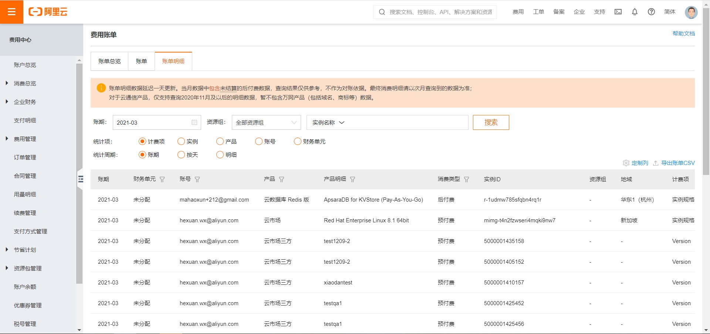Viewport: 710px width, 334px height.
Task: Expand 企业财务 in the sidebar
Action: tap(7, 102)
